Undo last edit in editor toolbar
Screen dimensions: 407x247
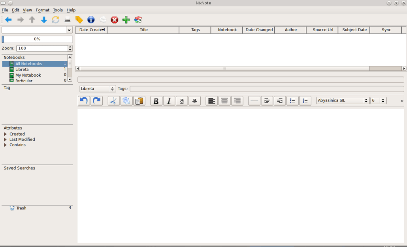coord(84,101)
